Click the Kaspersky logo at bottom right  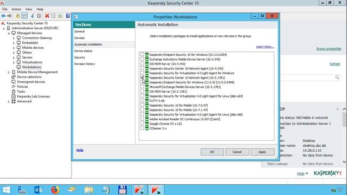click(x=327, y=173)
